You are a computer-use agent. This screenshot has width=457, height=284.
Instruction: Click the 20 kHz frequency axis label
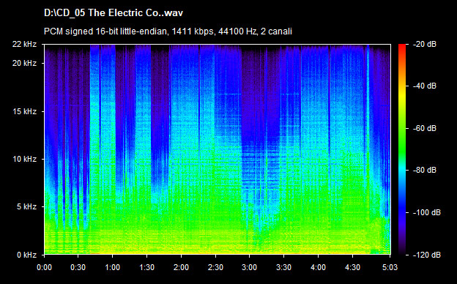24,63
